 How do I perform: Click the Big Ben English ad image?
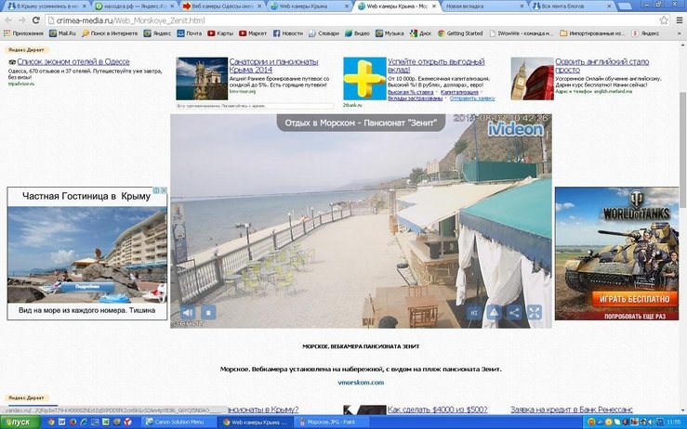[x=532, y=79]
